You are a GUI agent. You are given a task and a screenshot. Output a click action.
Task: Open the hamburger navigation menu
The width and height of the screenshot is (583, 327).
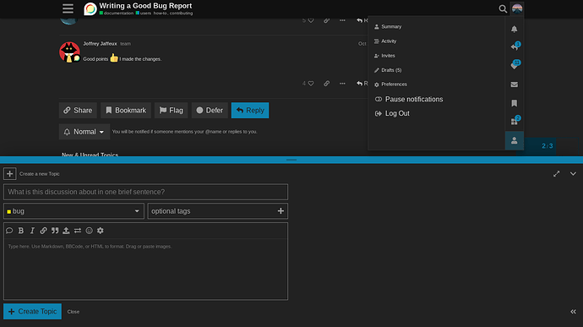68,8
